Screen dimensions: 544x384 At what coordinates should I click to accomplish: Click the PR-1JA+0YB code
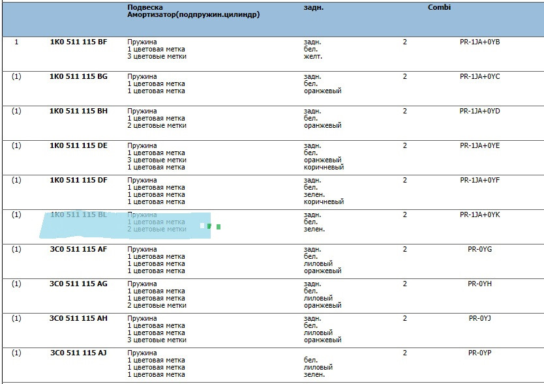[480, 42]
